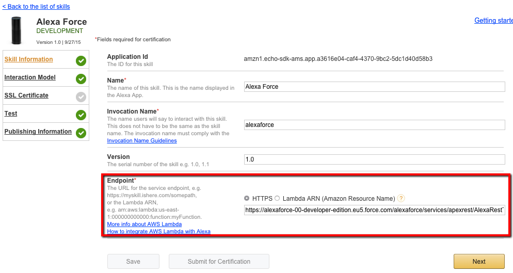Click the Application Id field label
The width and height of the screenshot is (513, 273).
point(127,57)
